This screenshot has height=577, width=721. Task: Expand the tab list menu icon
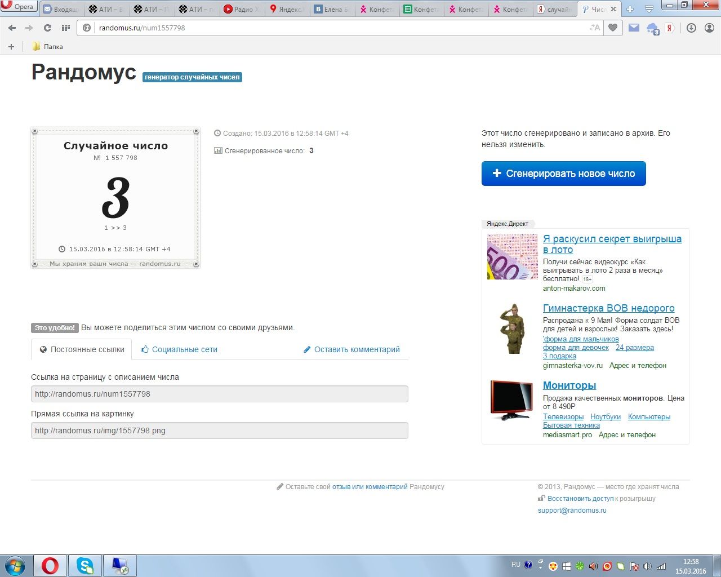[x=649, y=9]
